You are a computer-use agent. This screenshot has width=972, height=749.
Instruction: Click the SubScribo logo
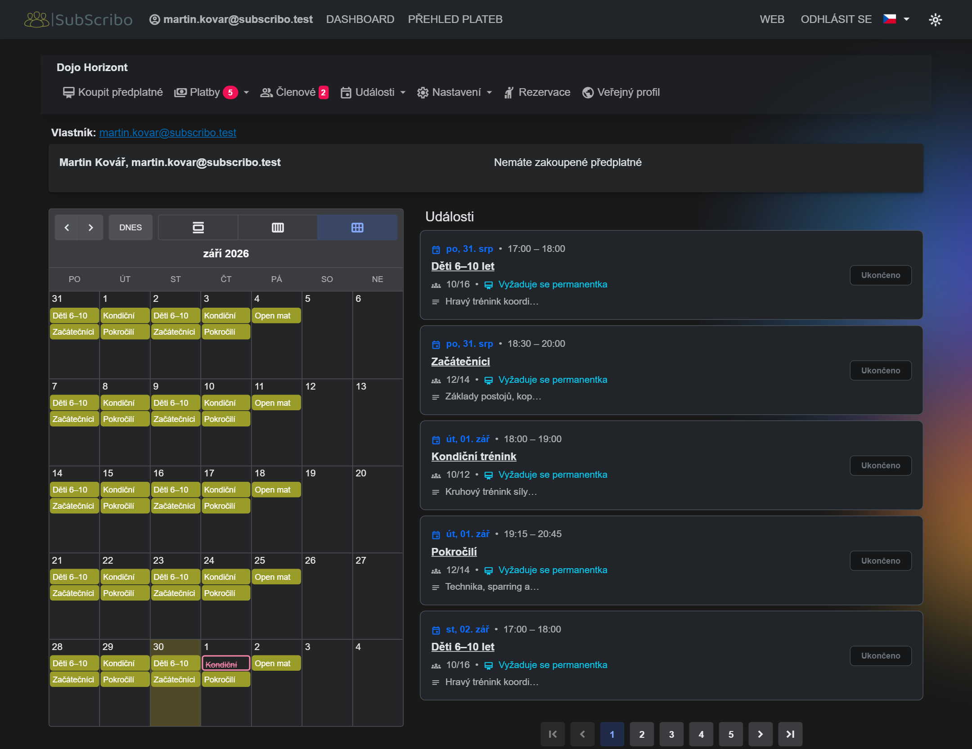tap(78, 19)
